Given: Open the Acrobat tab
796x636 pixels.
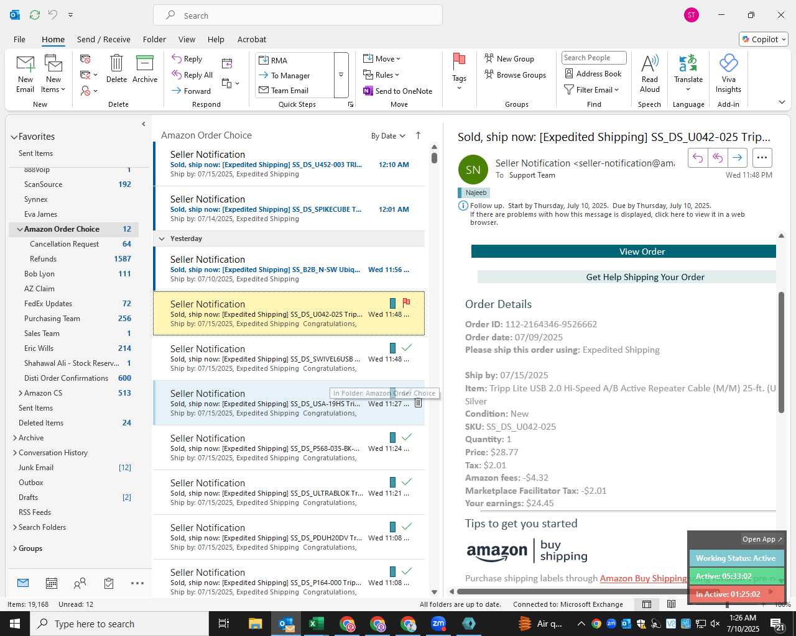Looking at the screenshot, I should (252, 39).
